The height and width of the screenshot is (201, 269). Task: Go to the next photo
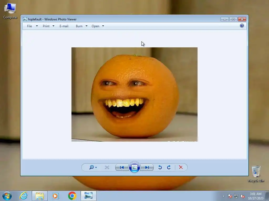coord(147,167)
